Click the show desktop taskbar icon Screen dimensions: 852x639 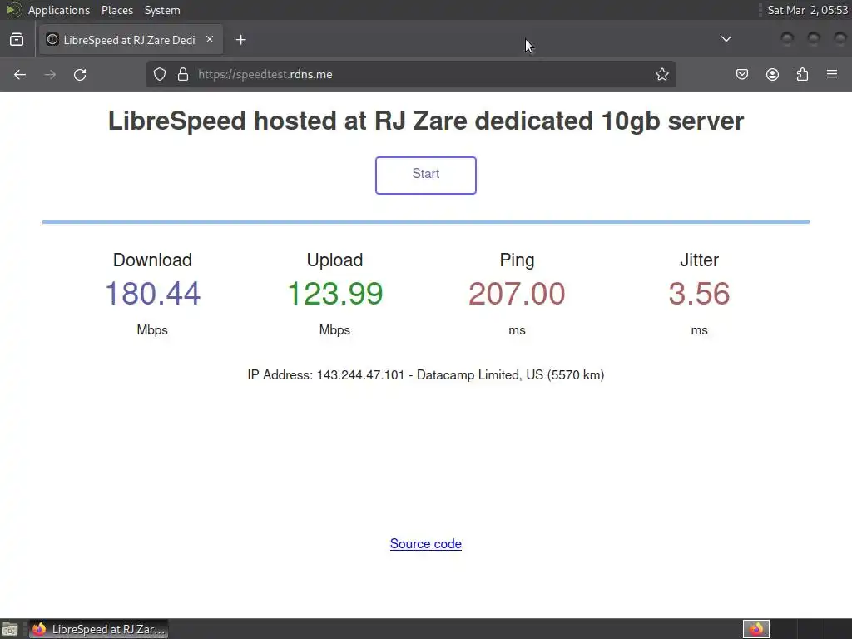pyautogui.click(x=10, y=629)
